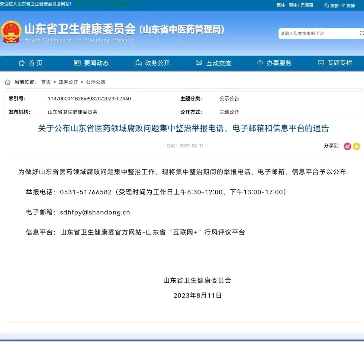Go to 公示公告 in the breadcrumb
Screen dimensions: 364x342
pos(96,82)
